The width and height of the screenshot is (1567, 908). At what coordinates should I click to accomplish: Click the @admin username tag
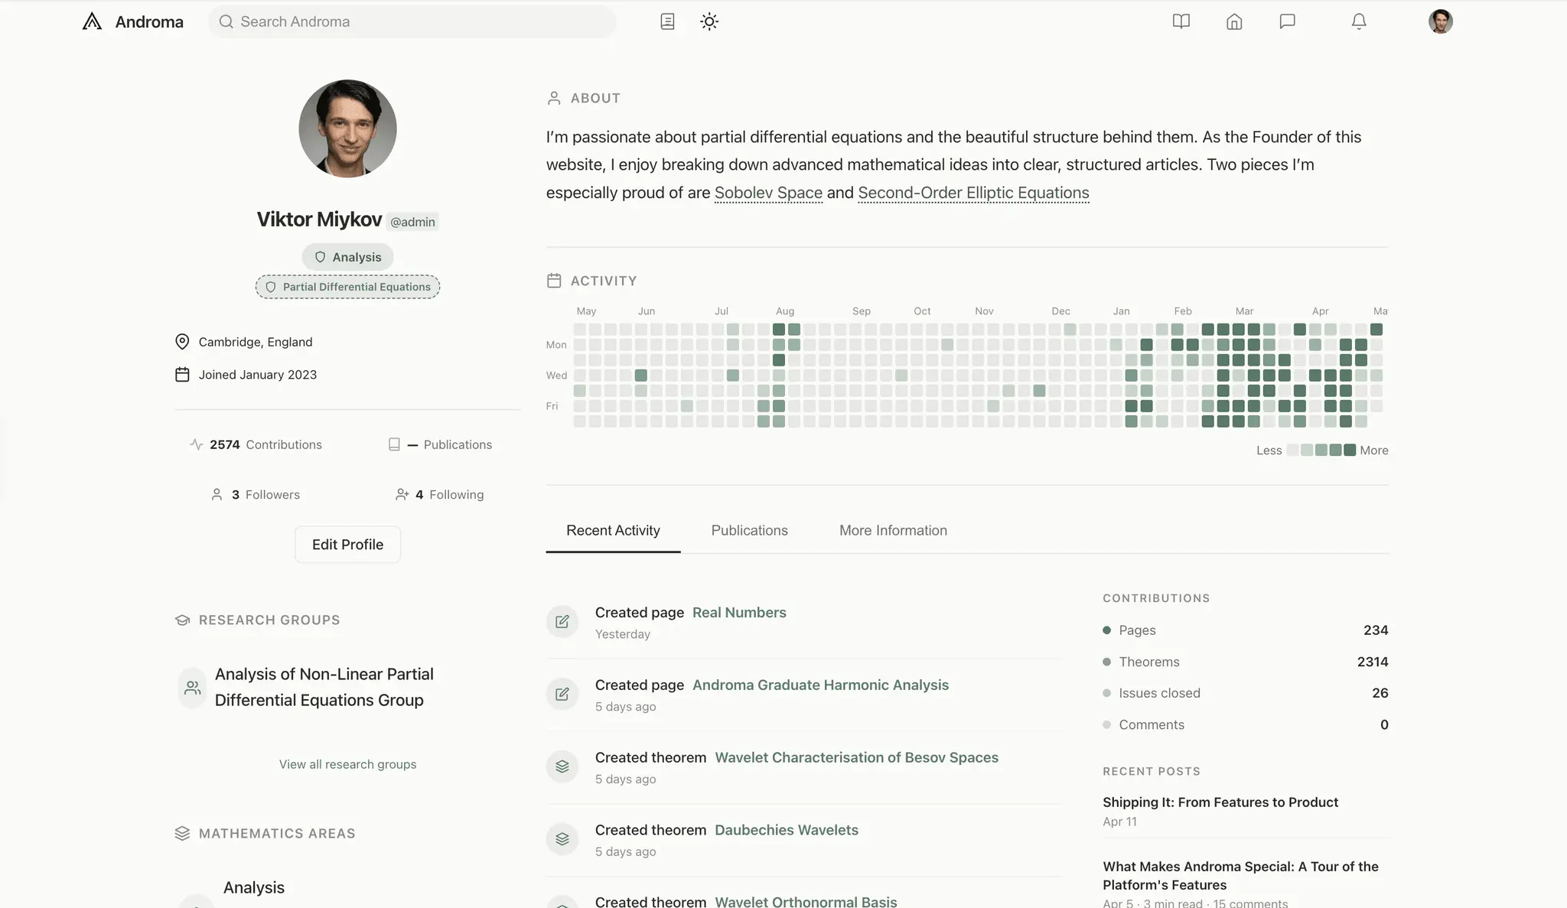[x=412, y=222]
